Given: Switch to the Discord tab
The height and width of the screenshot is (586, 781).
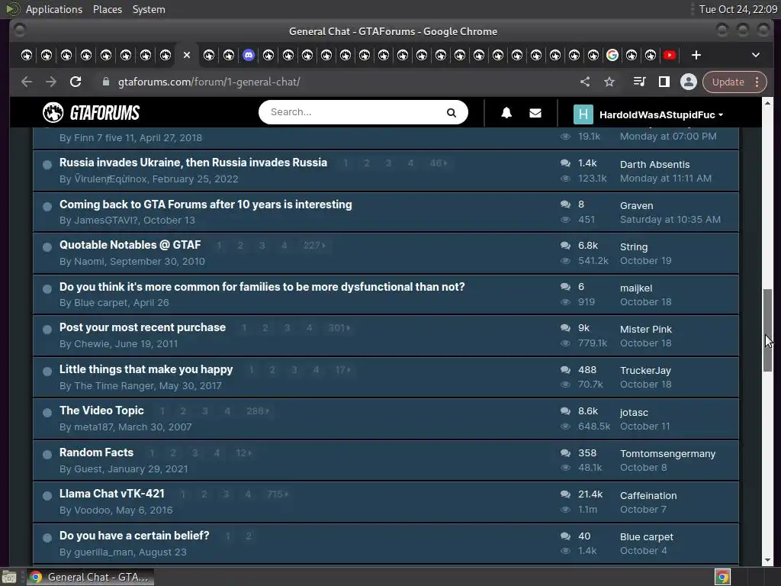Looking at the screenshot, I should 249,55.
